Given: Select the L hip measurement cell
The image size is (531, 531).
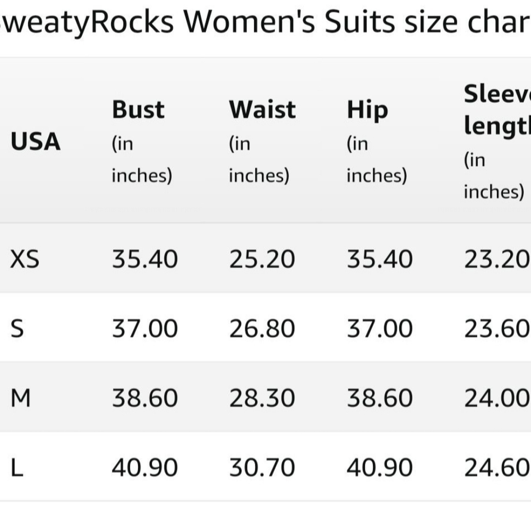Looking at the screenshot, I should pyautogui.click(x=380, y=468).
